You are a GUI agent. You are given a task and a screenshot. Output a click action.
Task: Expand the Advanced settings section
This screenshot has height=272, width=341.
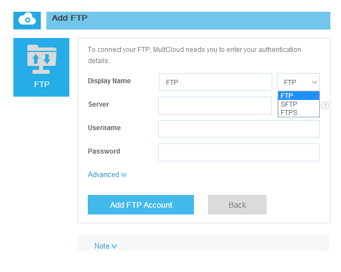point(103,175)
